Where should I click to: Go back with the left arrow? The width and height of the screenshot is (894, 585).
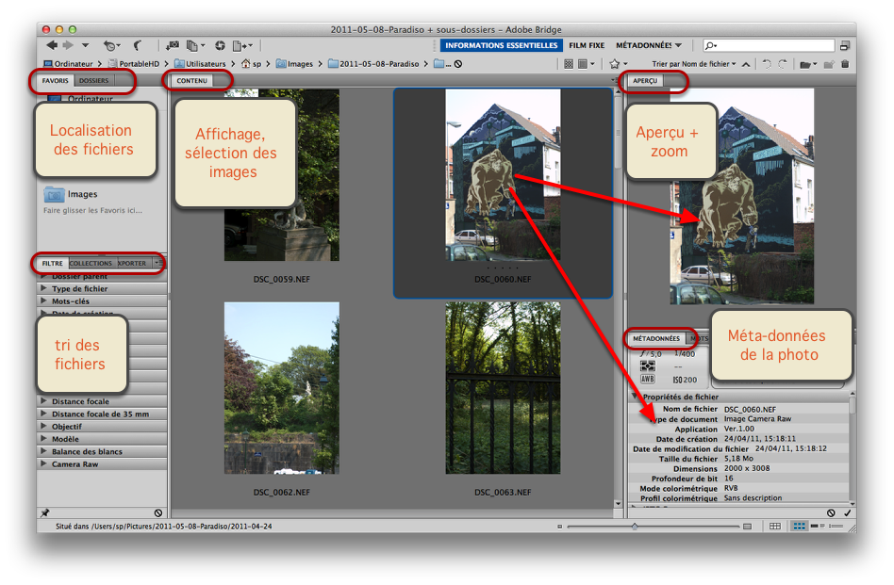(52, 45)
